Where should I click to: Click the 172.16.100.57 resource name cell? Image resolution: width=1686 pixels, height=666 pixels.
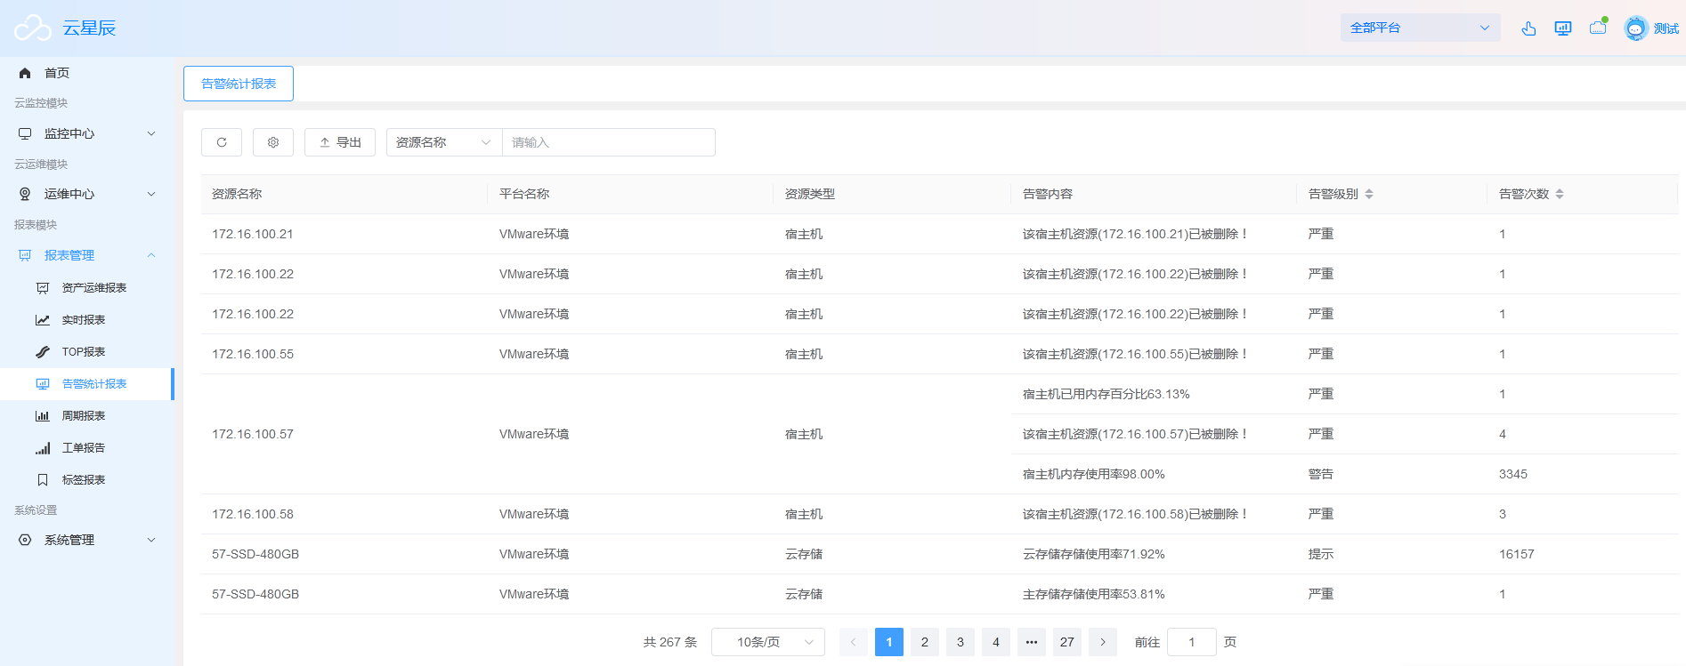click(x=253, y=434)
